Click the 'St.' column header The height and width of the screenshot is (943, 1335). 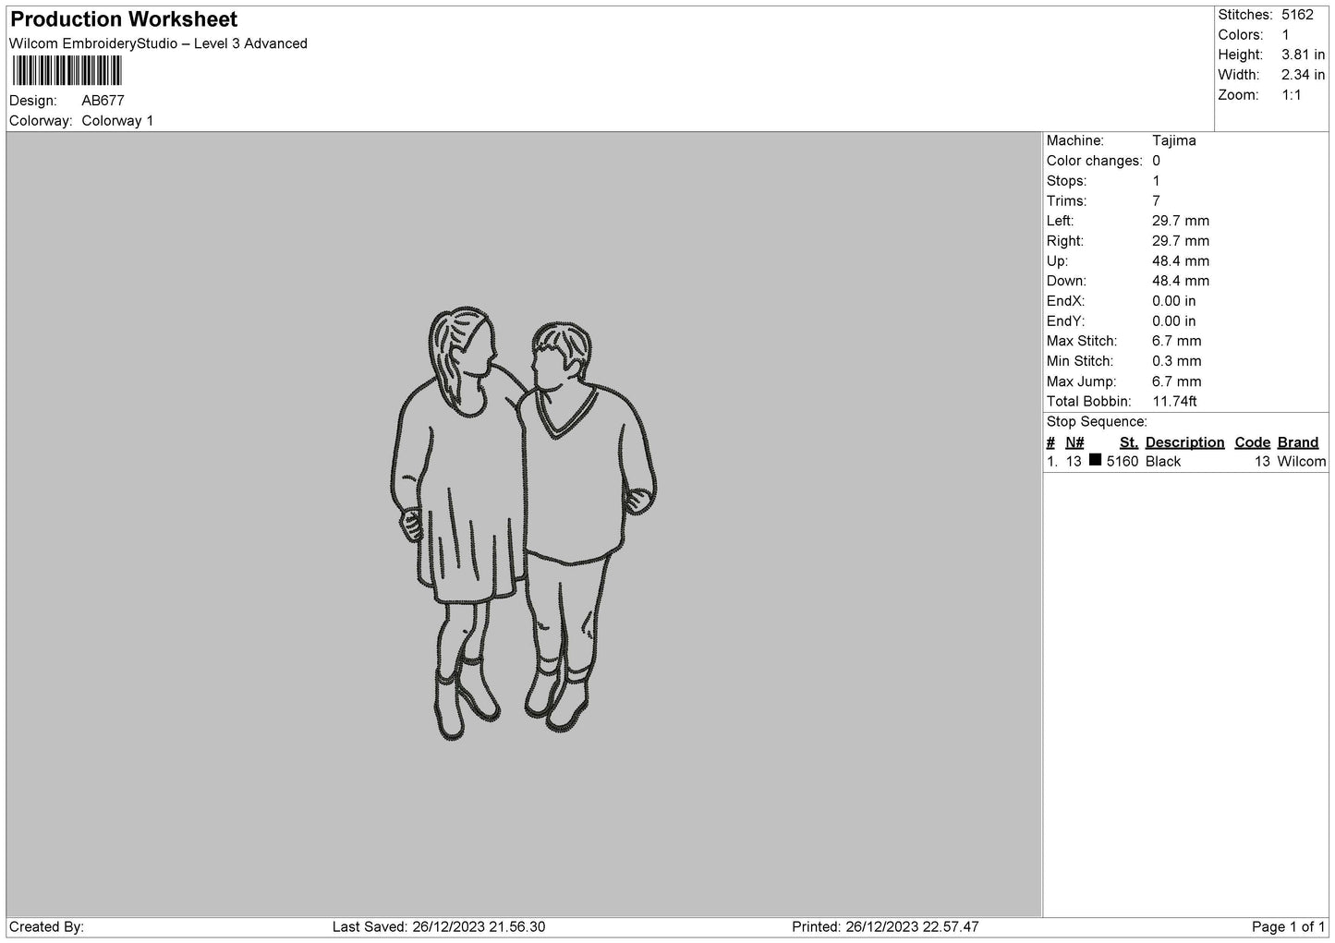[1129, 442]
